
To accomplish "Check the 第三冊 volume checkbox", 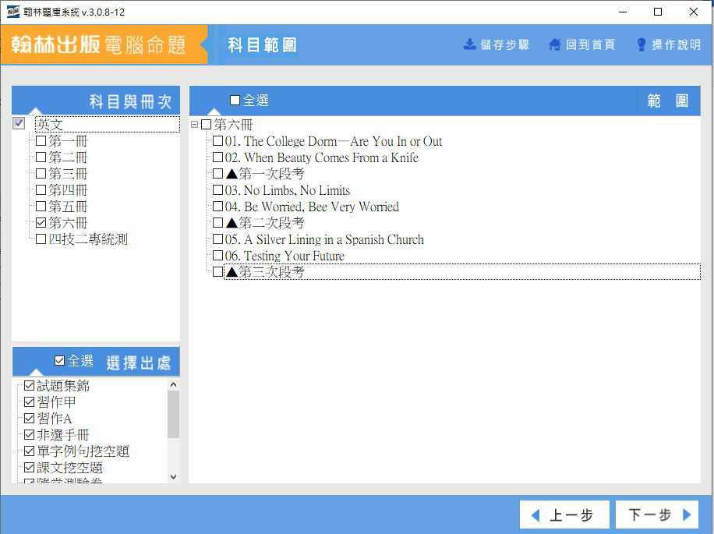I will click(41, 173).
